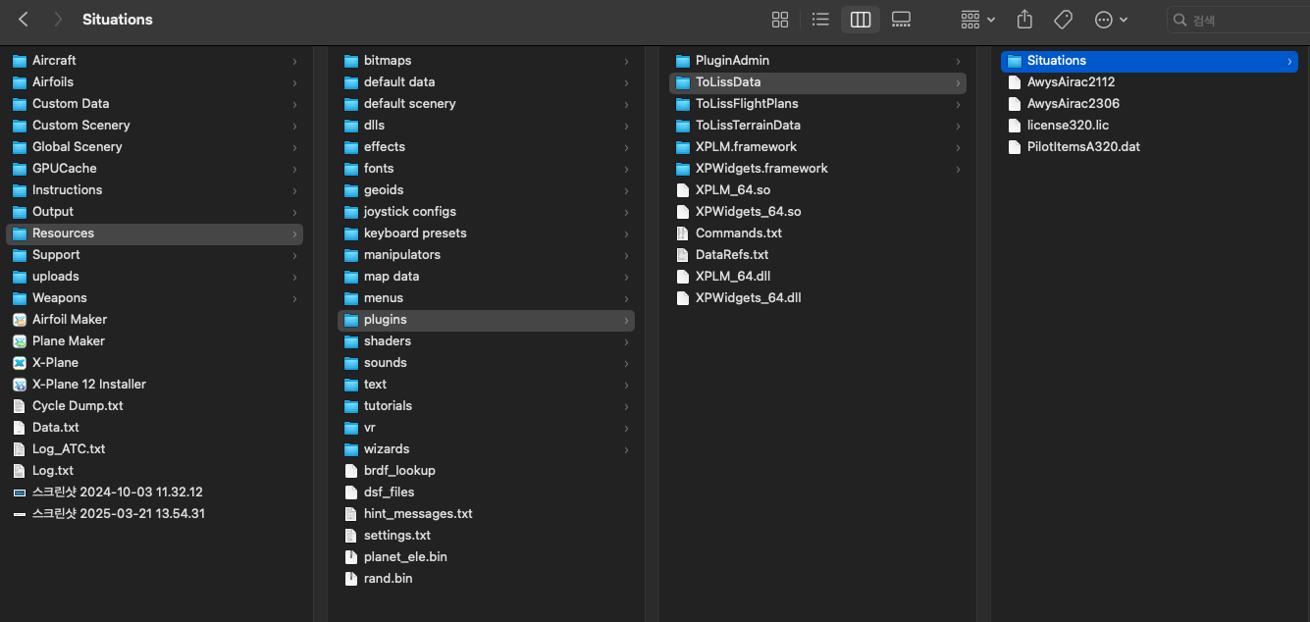Click the Tags toolbar icon
Screen dimensions: 1310x622
coord(1063,20)
